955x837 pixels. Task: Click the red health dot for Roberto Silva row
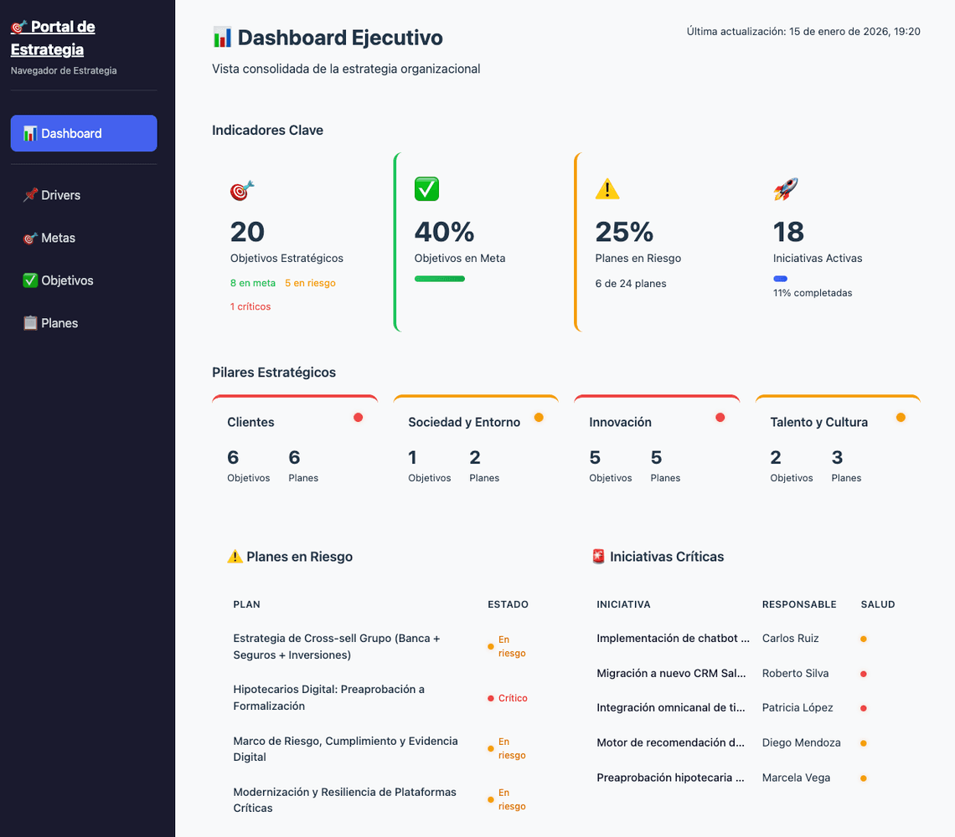pos(864,674)
